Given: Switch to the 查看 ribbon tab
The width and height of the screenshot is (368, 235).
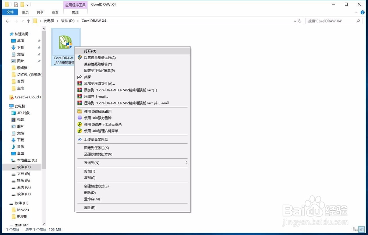Looking at the screenshot, I should (55, 12).
